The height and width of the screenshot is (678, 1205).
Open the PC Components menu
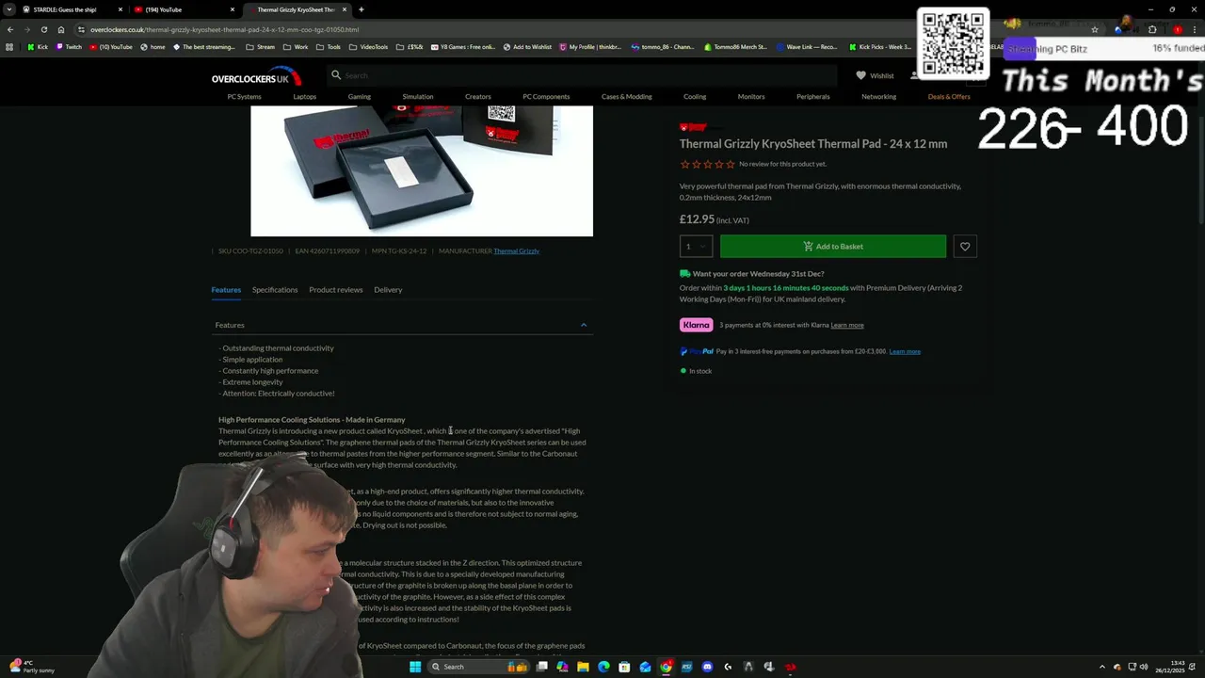point(546,96)
